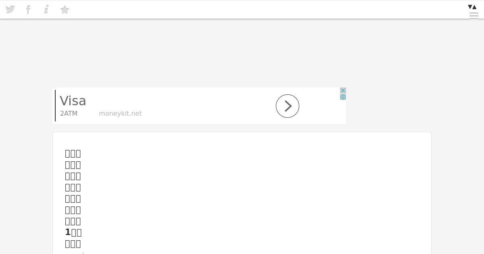484x254 pixels.
Task: Click the 2ATM ad text
Action: click(x=69, y=114)
